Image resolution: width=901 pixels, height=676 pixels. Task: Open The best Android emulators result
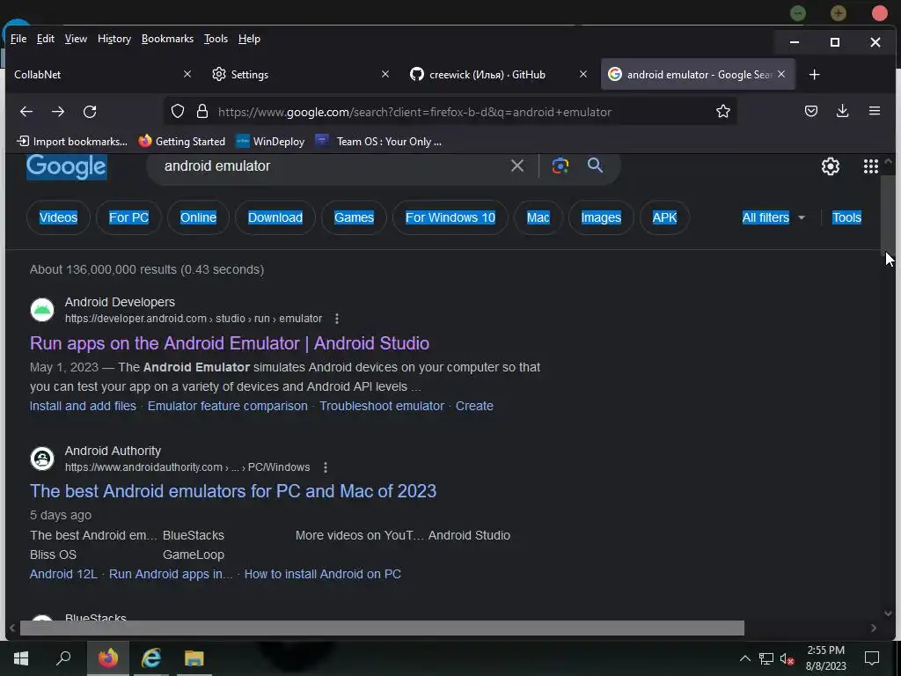coord(232,491)
